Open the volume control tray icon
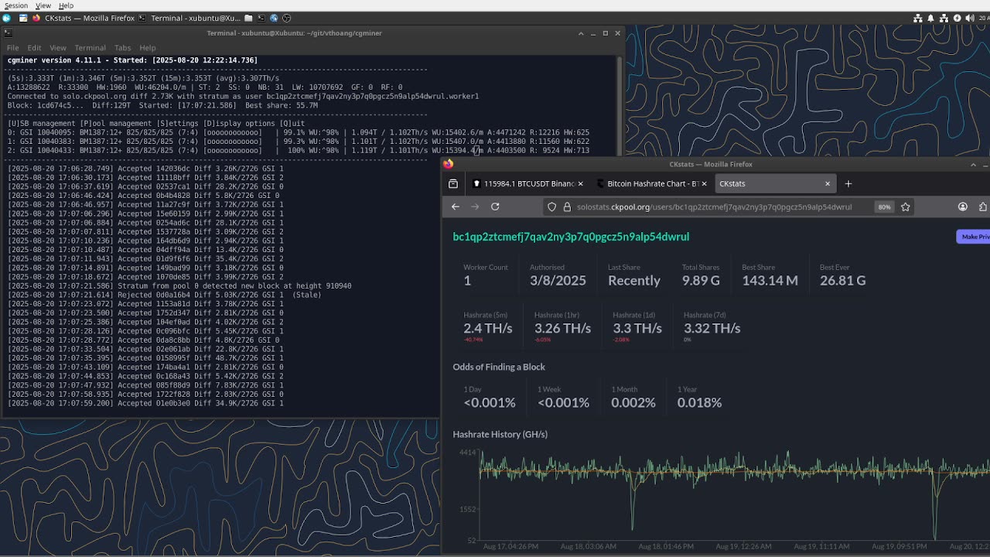 click(970, 18)
